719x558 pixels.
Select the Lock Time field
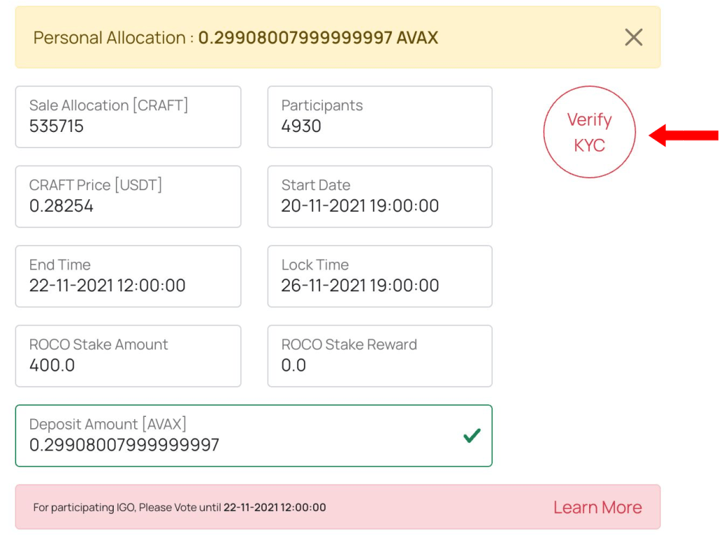click(x=379, y=276)
